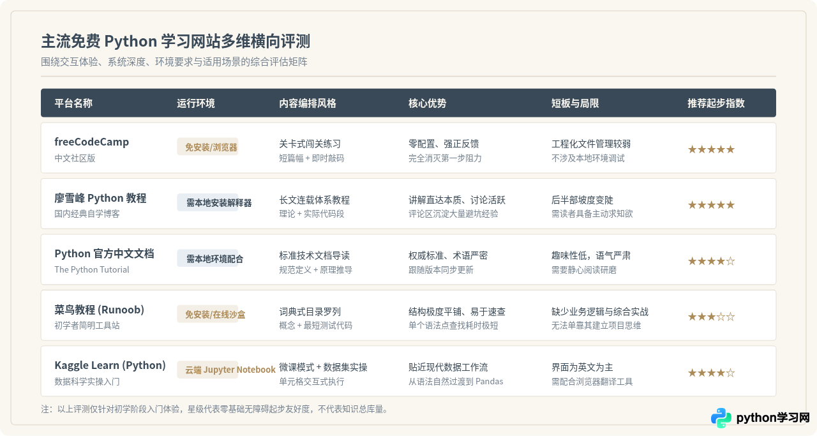
Task: Click the 权威标准、术语严密 text
Action: 448,255
